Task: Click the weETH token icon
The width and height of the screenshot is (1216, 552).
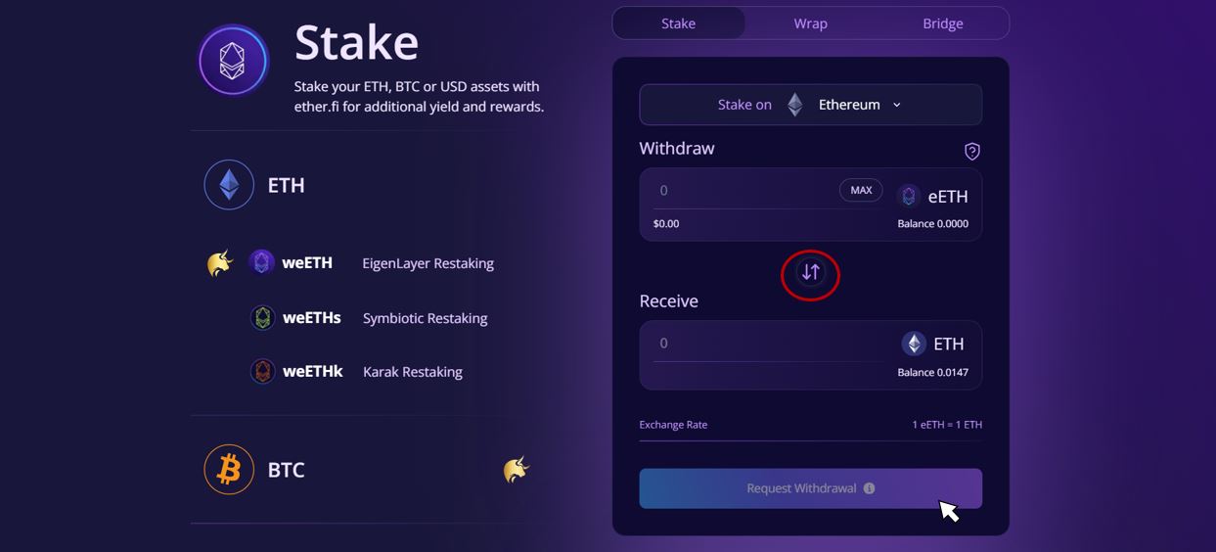Action: click(x=261, y=262)
